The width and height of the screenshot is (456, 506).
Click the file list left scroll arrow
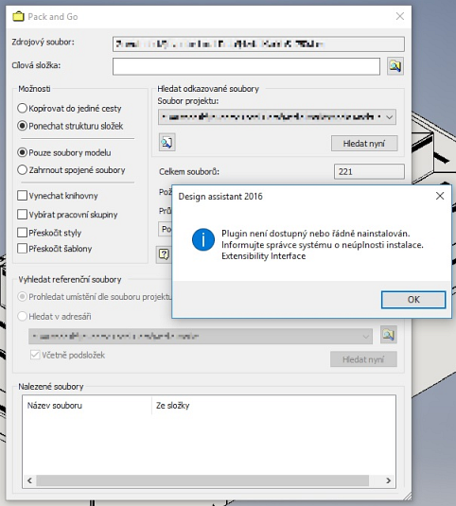click(x=29, y=480)
